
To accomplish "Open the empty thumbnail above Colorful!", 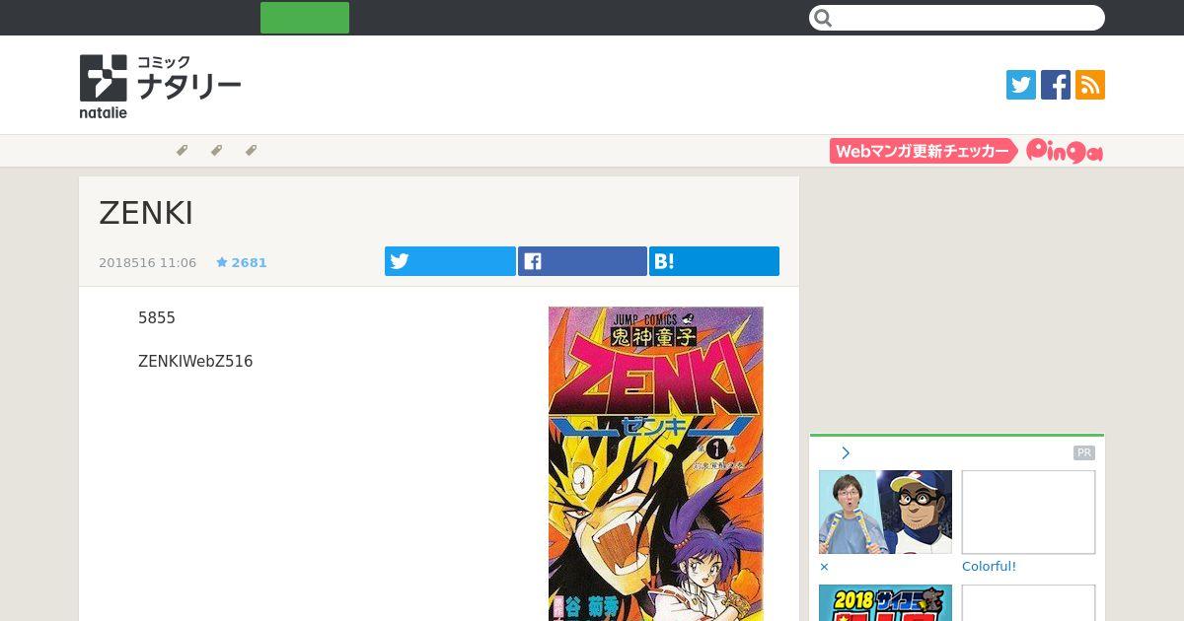I will click(1028, 512).
